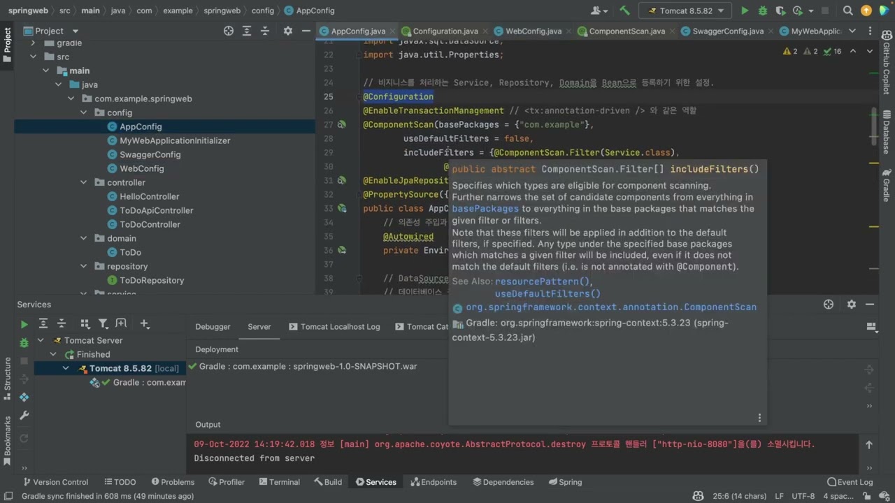Run the Tomcat 8.5.82 configuration
Screen dimensions: 895x503
(x=745, y=10)
